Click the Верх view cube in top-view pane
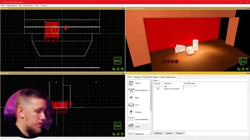This screenshot has width=250, height=140. tap(118, 61)
